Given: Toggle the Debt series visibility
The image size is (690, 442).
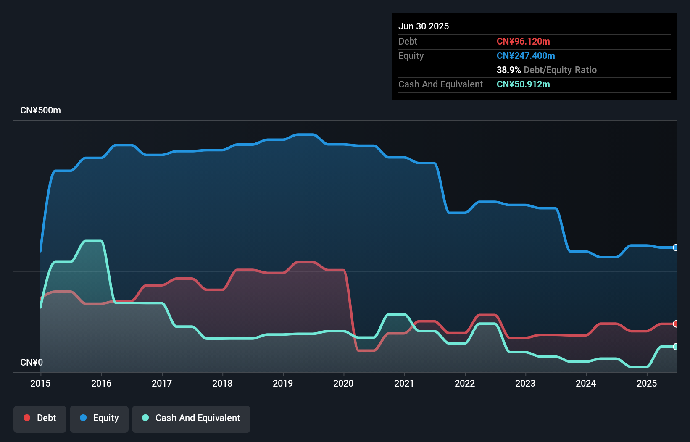Looking at the screenshot, I should coord(40,418).
